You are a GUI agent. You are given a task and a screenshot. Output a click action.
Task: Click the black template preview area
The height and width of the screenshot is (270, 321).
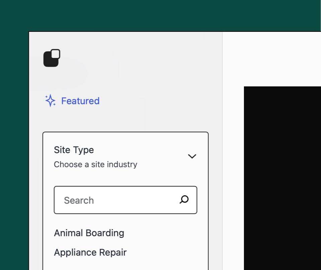(282, 178)
